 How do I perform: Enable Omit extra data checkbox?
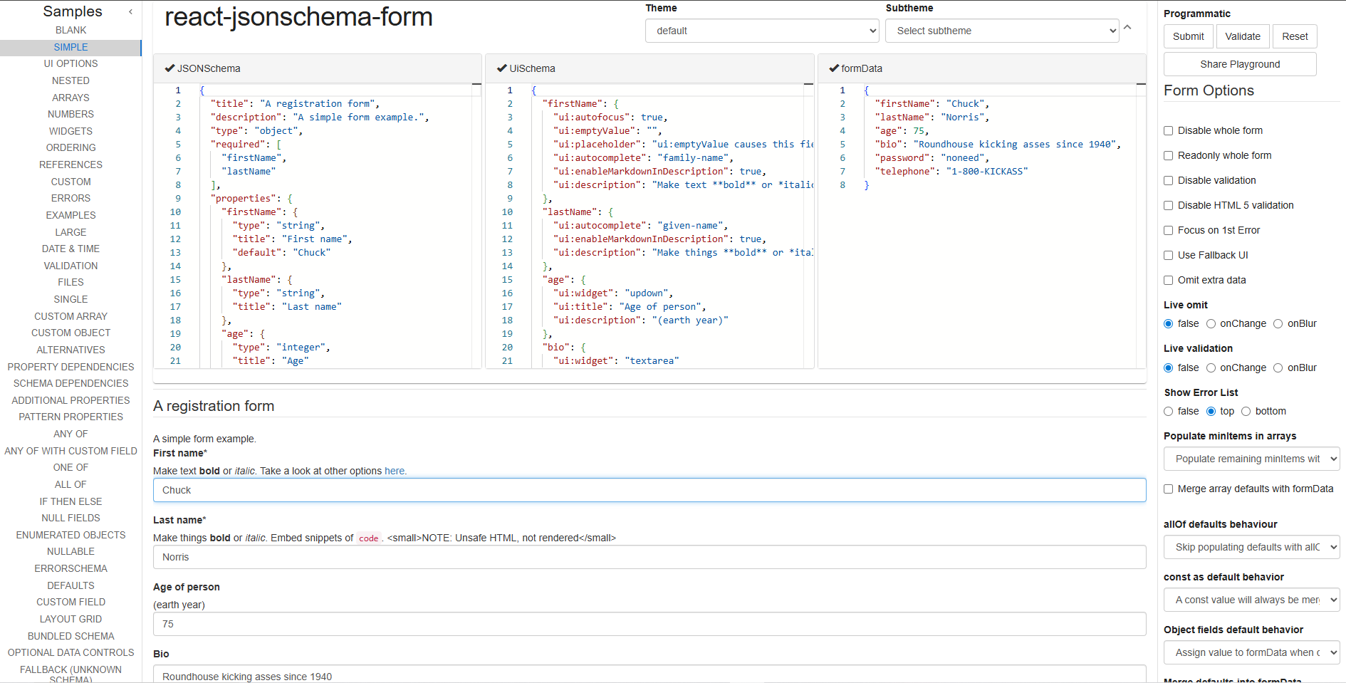[x=1168, y=280]
